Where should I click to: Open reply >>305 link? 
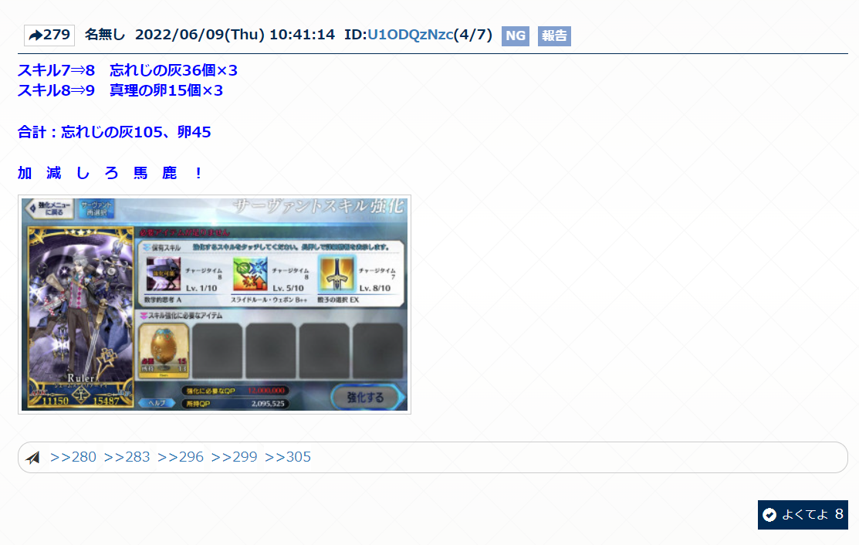(x=288, y=457)
